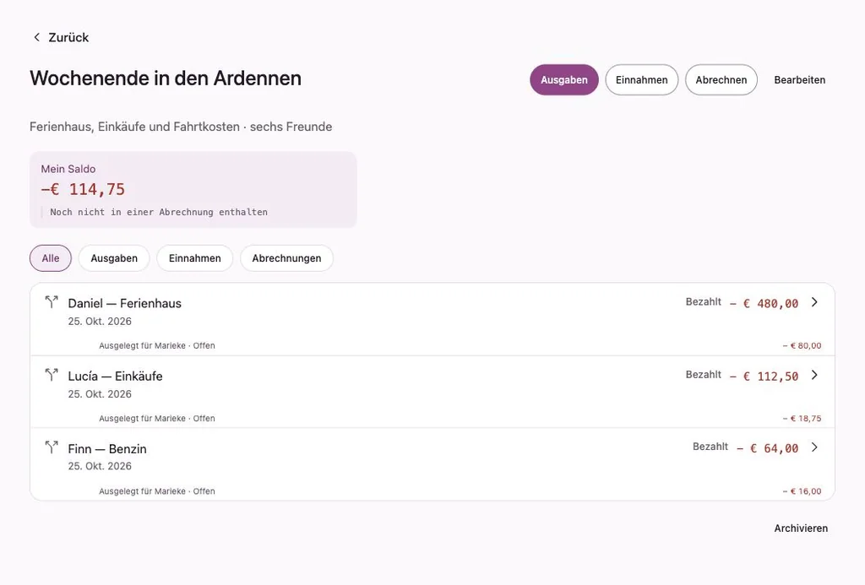Select the Abrechnungen filter tab
Screen dimensions: 865x585
286,258
